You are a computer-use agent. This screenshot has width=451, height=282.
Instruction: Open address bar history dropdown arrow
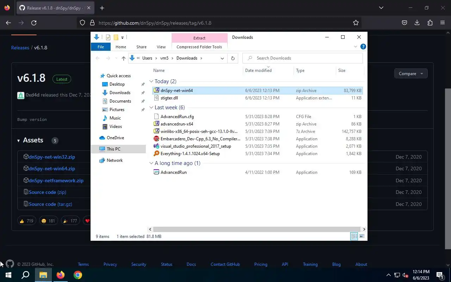(222, 59)
